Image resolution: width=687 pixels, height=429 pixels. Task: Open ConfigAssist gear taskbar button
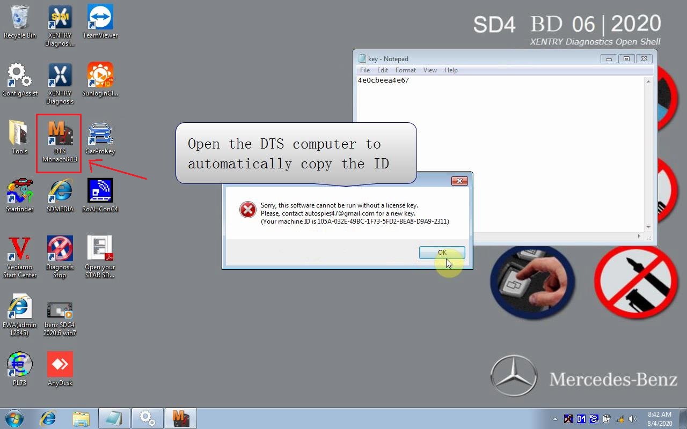pos(148,418)
